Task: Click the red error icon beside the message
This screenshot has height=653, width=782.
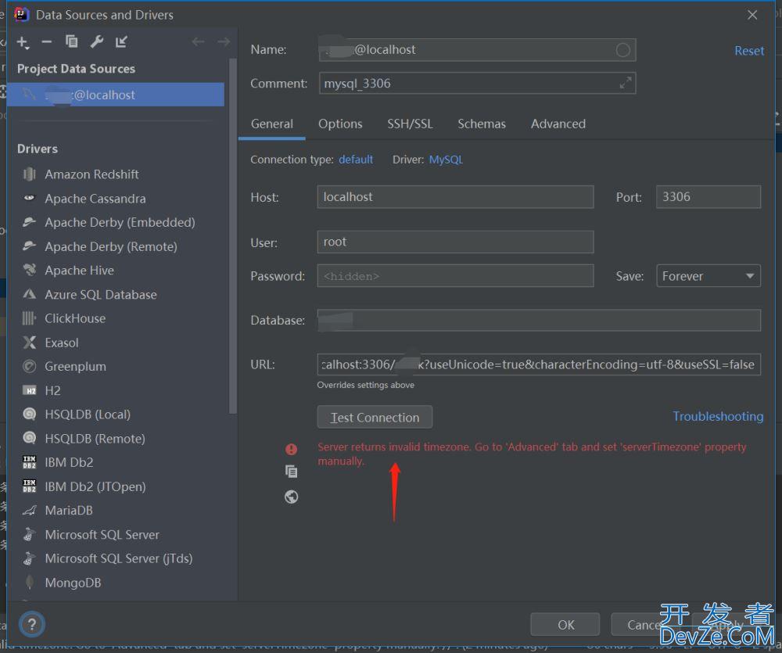Action: pyautogui.click(x=291, y=449)
